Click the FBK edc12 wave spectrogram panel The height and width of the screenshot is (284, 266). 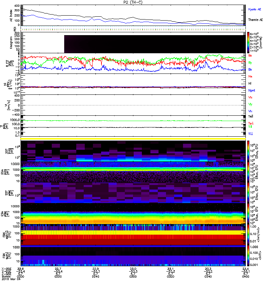coord(133,235)
